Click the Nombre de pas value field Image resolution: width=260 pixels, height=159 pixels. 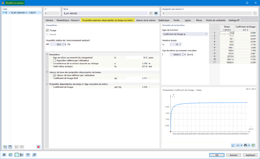pyautogui.click(x=174, y=44)
